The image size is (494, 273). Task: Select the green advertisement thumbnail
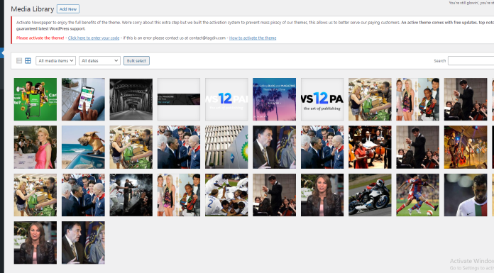pos(35,99)
